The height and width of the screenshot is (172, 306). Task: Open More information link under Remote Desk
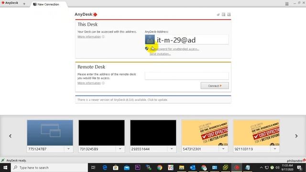(x=89, y=83)
